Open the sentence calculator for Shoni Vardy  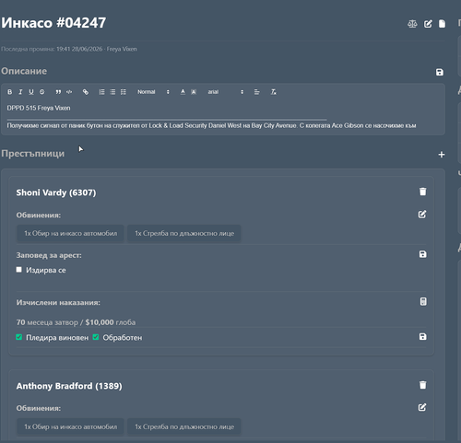(x=423, y=301)
